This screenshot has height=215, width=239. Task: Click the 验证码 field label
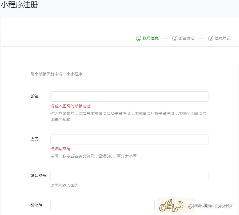click(x=37, y=205)
